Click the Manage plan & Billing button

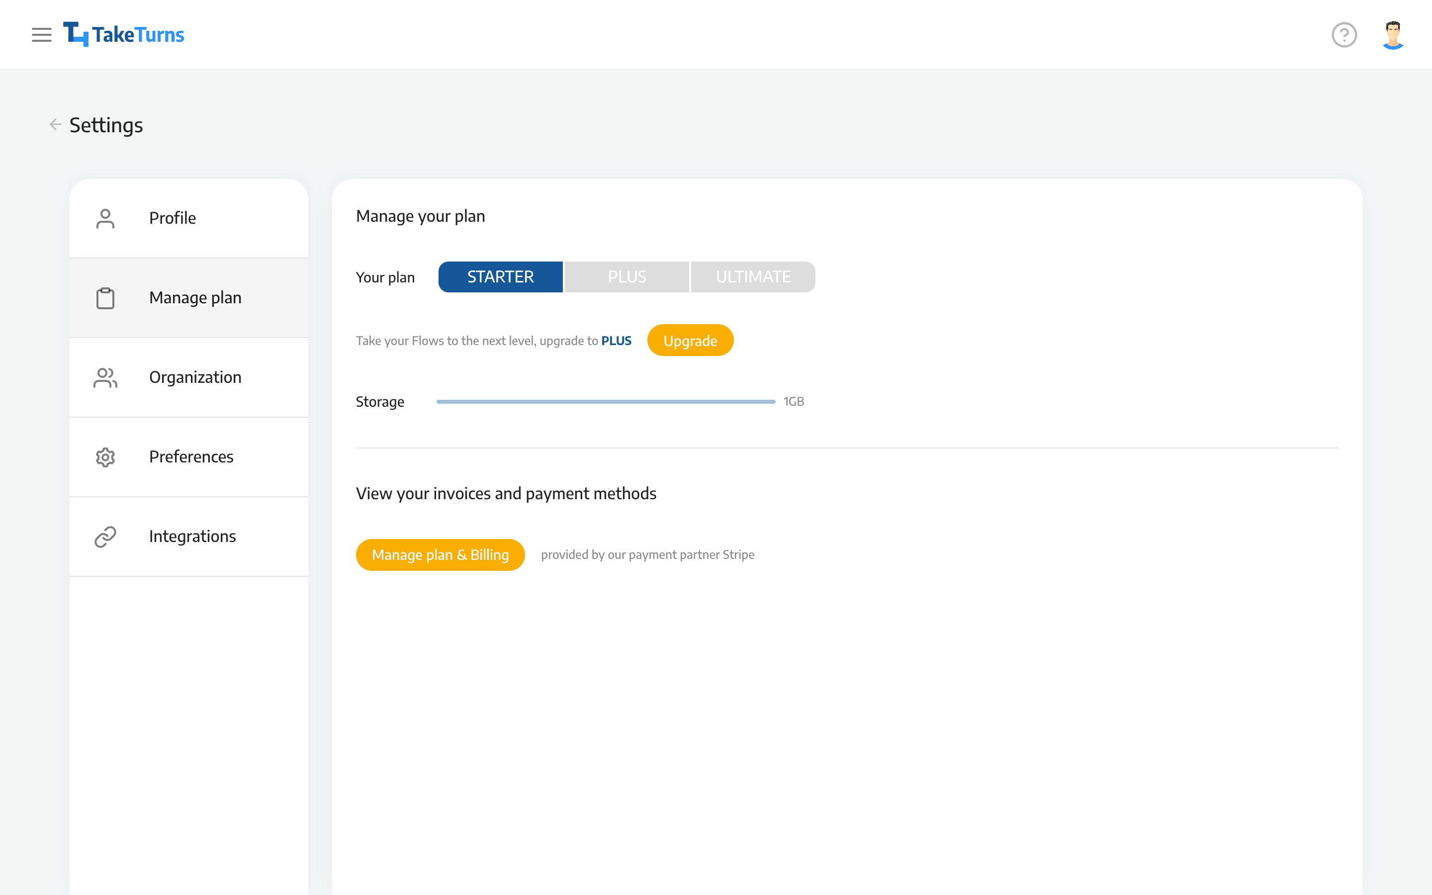(441, 555)
